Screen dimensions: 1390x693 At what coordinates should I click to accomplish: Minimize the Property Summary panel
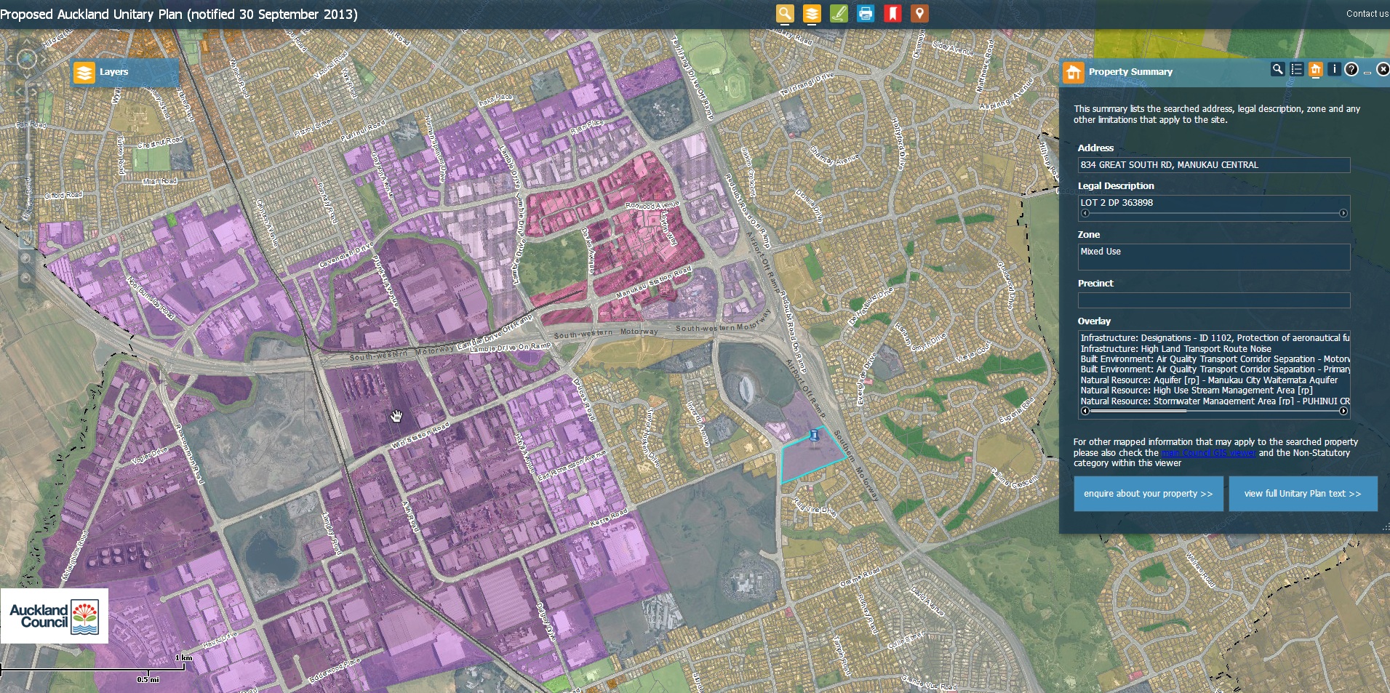1367,71
